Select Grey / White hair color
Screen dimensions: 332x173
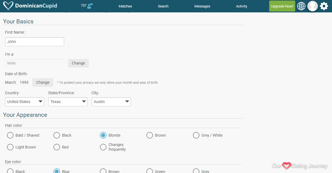[x=196, y=135]
